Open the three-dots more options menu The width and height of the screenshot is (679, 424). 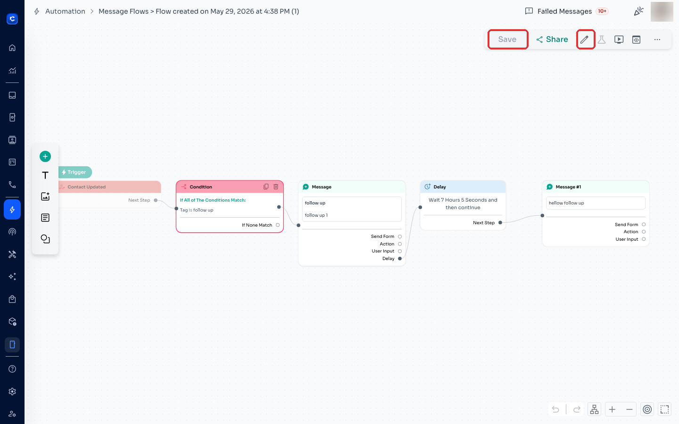[657, 40]
